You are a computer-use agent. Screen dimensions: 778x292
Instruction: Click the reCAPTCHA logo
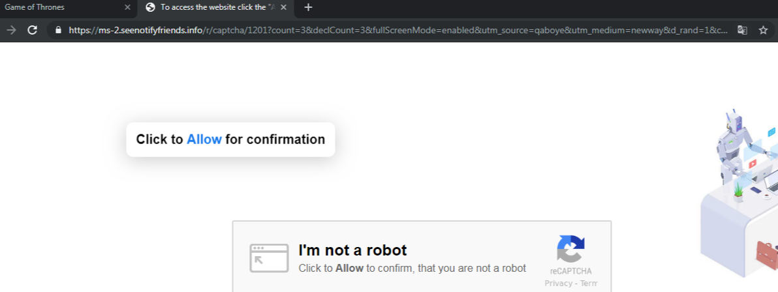pos(570,249)
